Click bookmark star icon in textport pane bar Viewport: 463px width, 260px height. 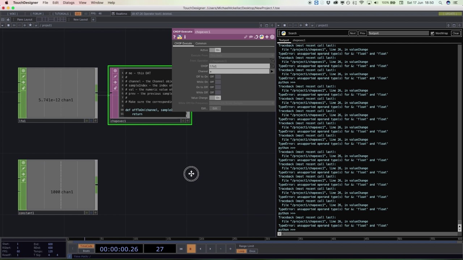306,25
